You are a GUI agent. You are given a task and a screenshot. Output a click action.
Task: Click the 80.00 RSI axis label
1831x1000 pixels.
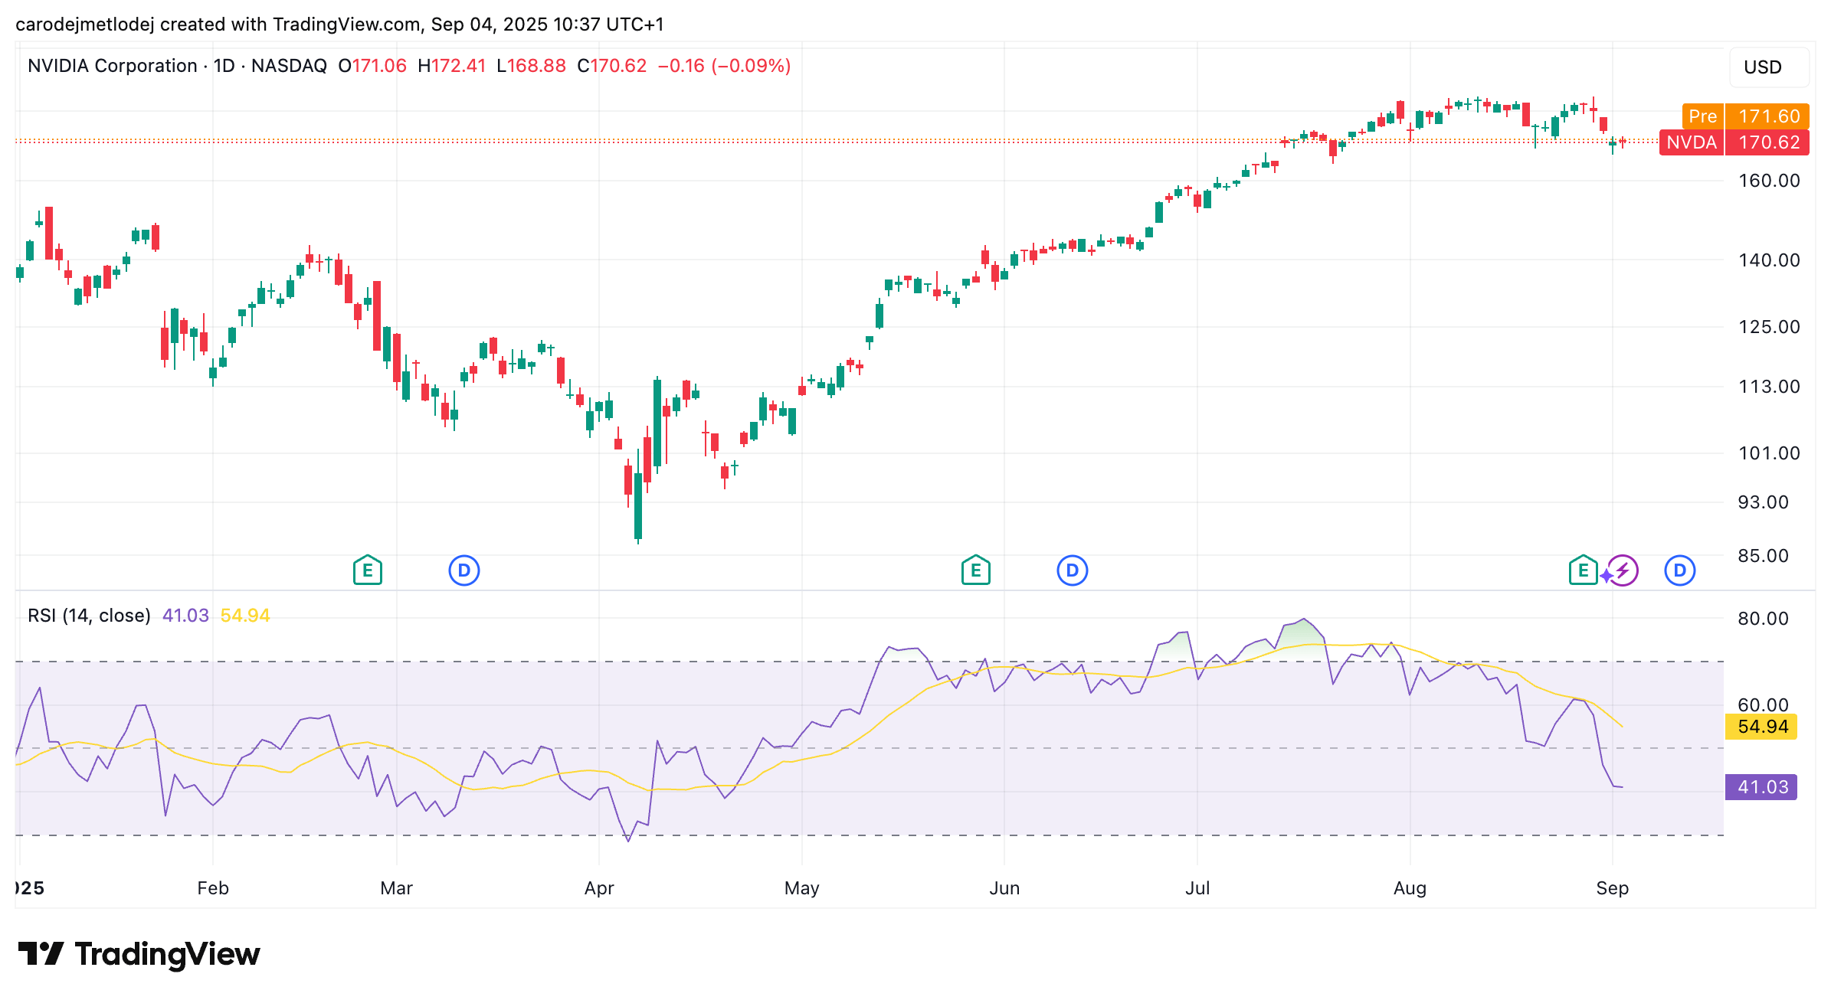(1764, 619)
